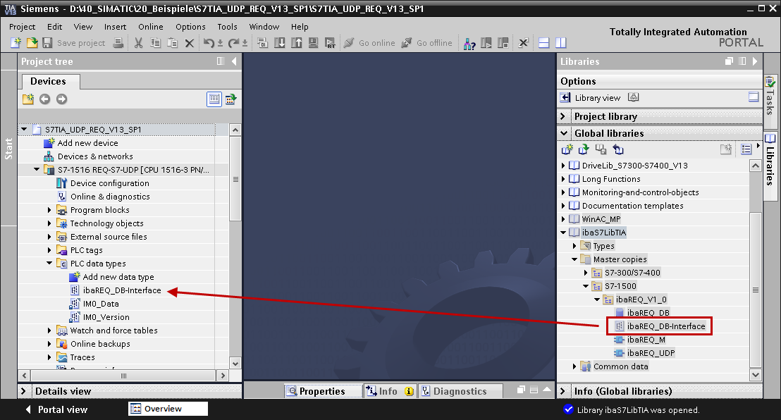Split editor space vertically
The height and width of the screenshot is (420, 781).
coord(561,43)
